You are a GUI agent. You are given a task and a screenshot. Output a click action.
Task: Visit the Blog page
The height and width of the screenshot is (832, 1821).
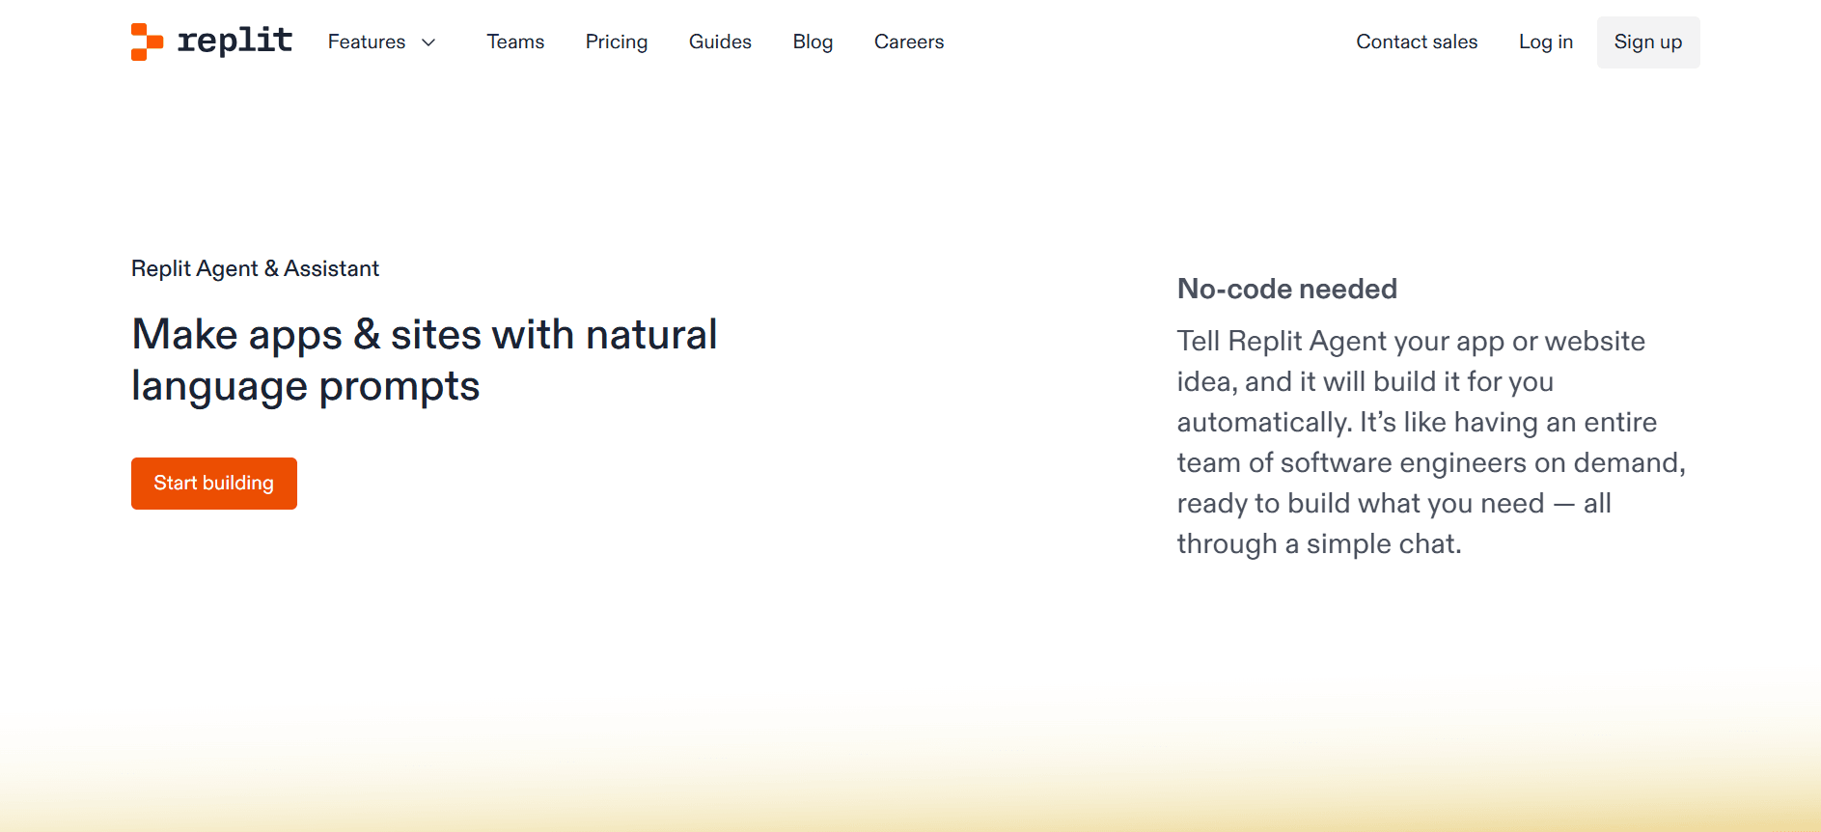(813, 42)
